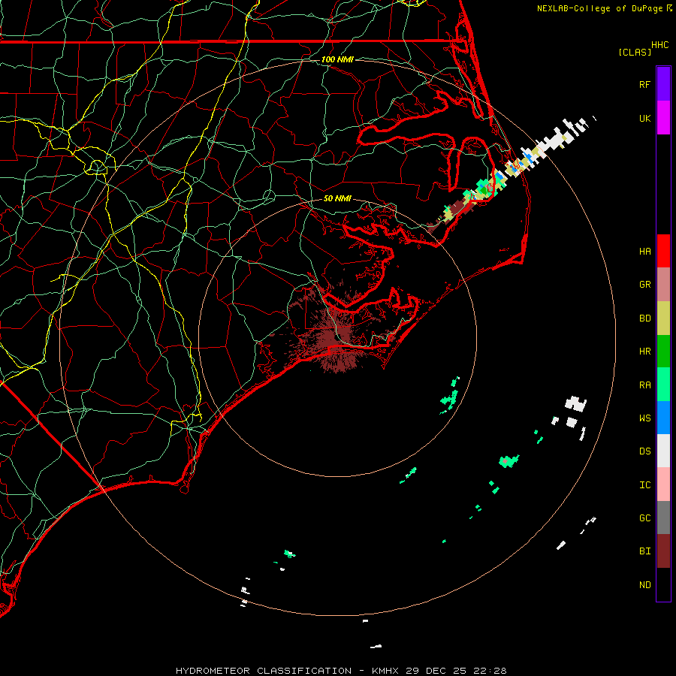This screenshot has height=676, width=676.
Task: Click the DS white legend swatch
Action: tap(663, 451)
